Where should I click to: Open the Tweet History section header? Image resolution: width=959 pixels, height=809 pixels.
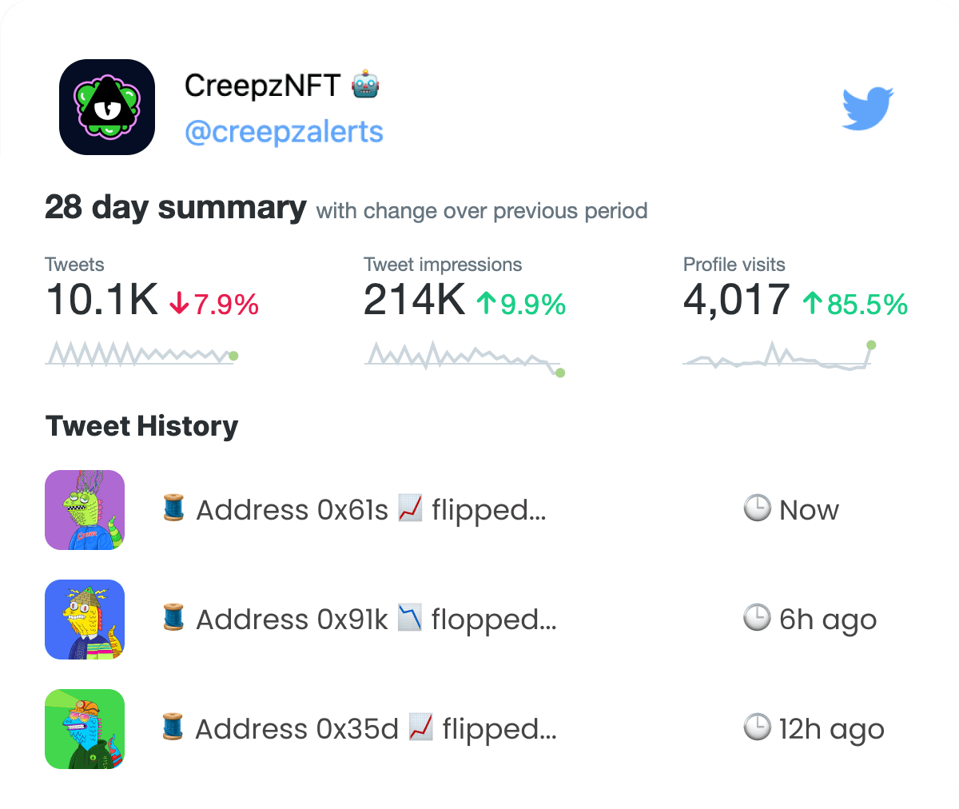click(x=141, y=425)
